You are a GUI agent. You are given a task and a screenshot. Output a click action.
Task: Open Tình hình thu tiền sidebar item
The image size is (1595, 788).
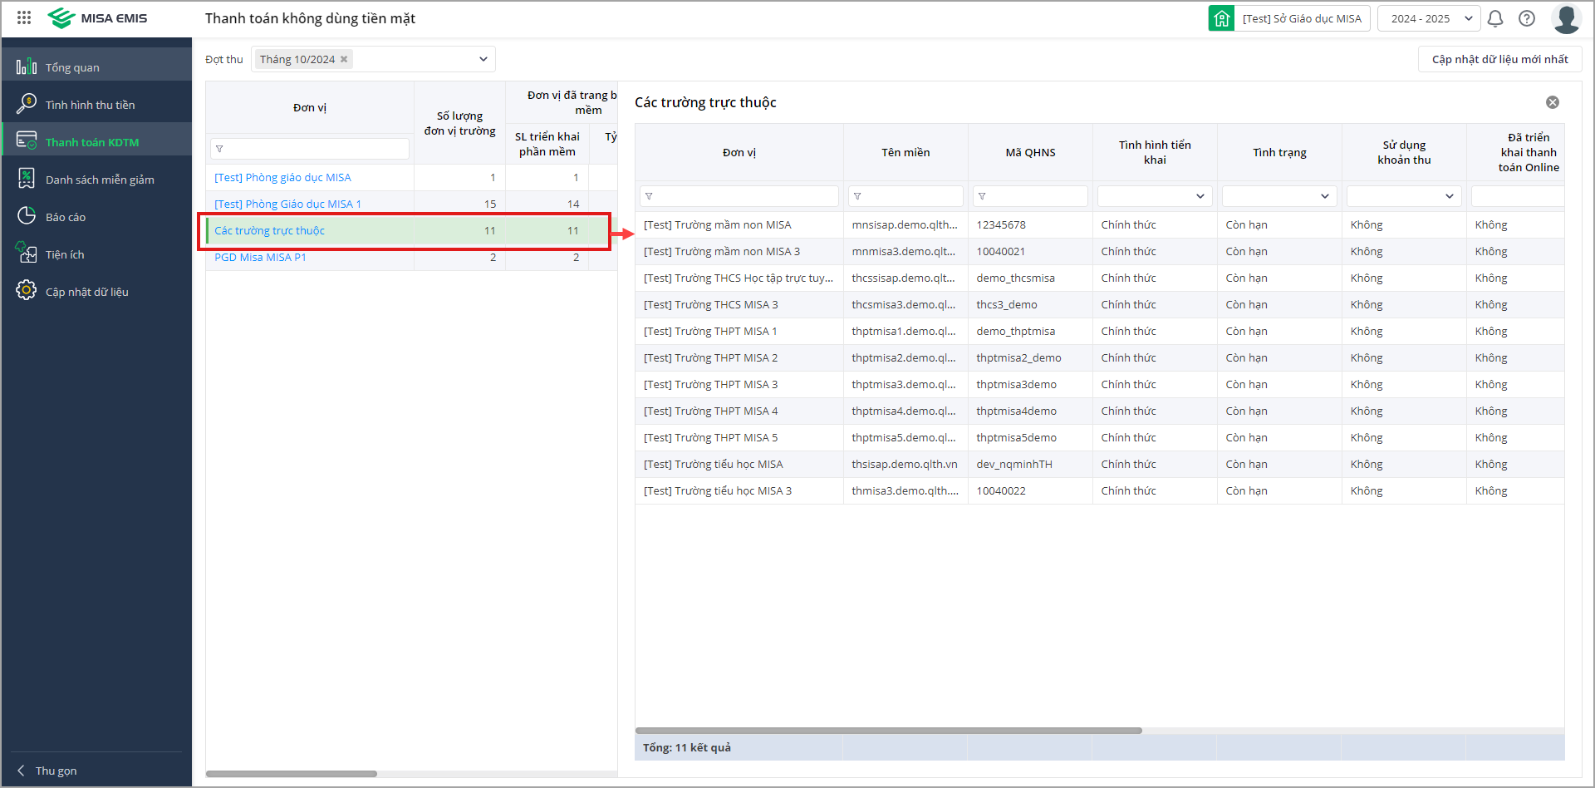click(97, 105)
